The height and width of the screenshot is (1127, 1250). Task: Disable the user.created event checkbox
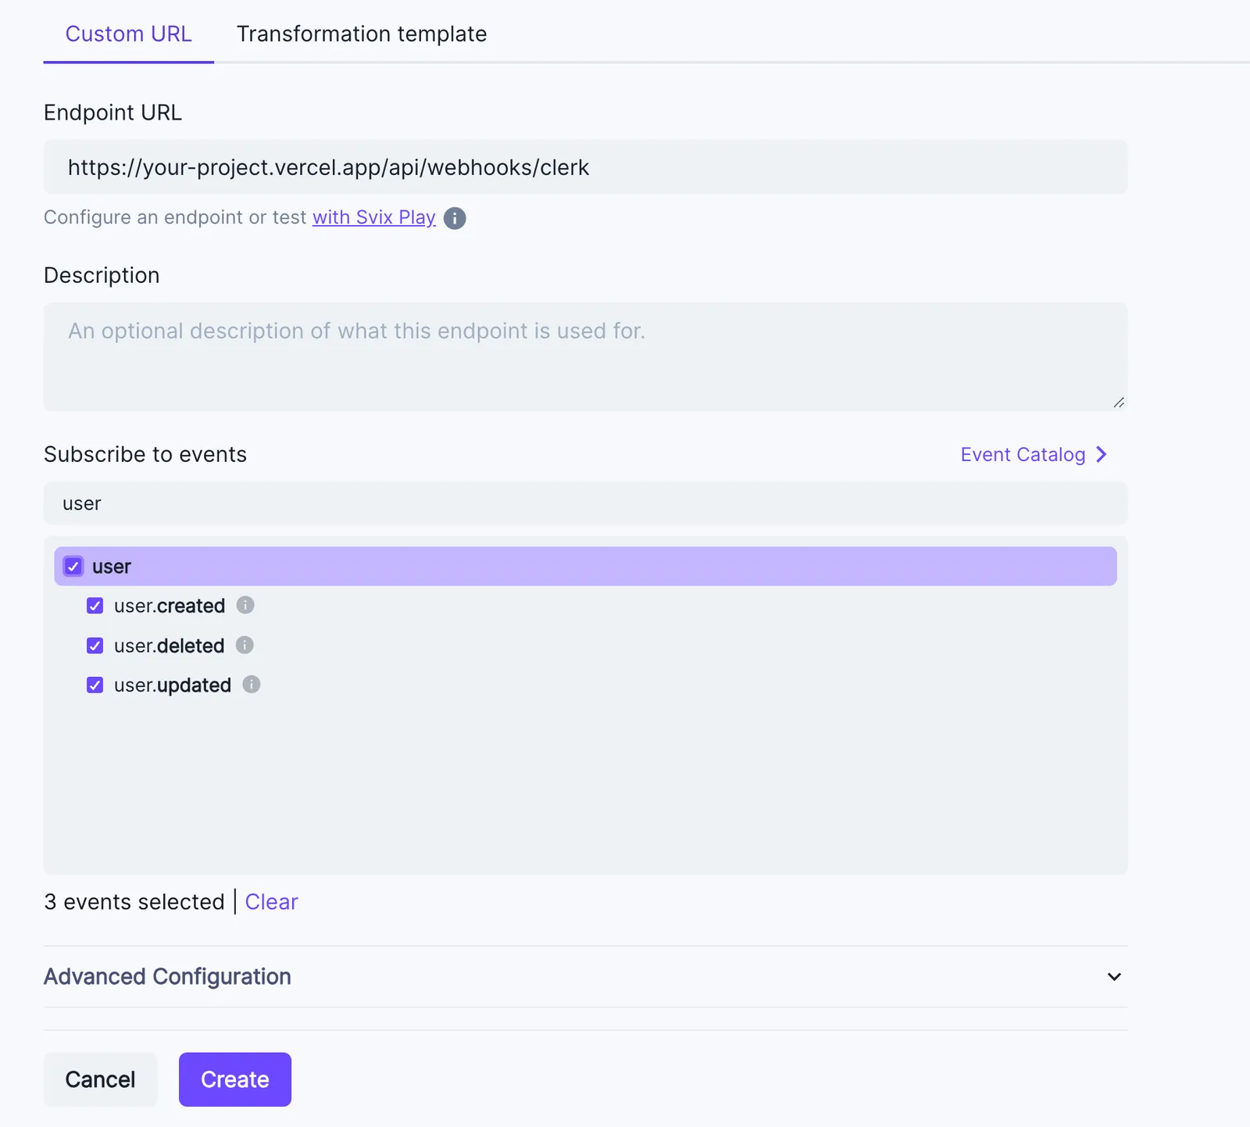click(x=95, y=605)
